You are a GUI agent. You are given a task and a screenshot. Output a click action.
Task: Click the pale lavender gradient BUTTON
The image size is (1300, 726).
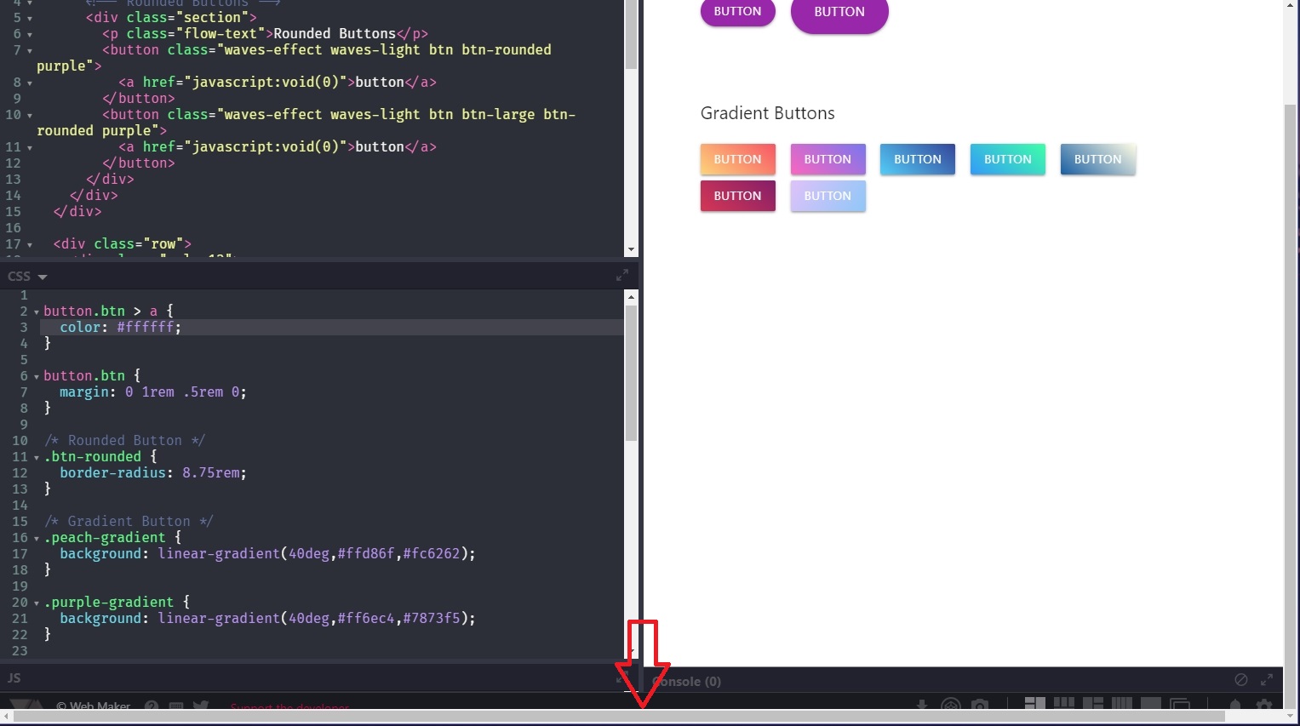point(828,196)
